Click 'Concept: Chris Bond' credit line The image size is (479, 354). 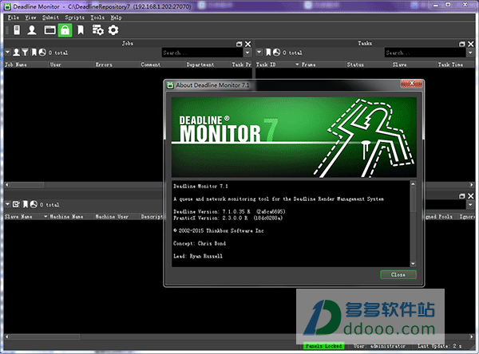tap(200, 243)
